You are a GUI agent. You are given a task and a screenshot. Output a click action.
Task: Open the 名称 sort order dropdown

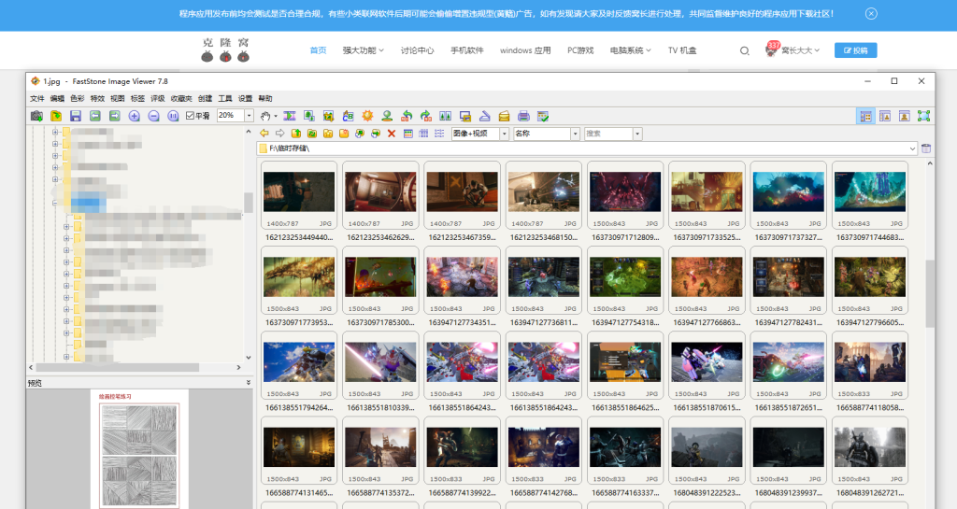click(575, 134)
